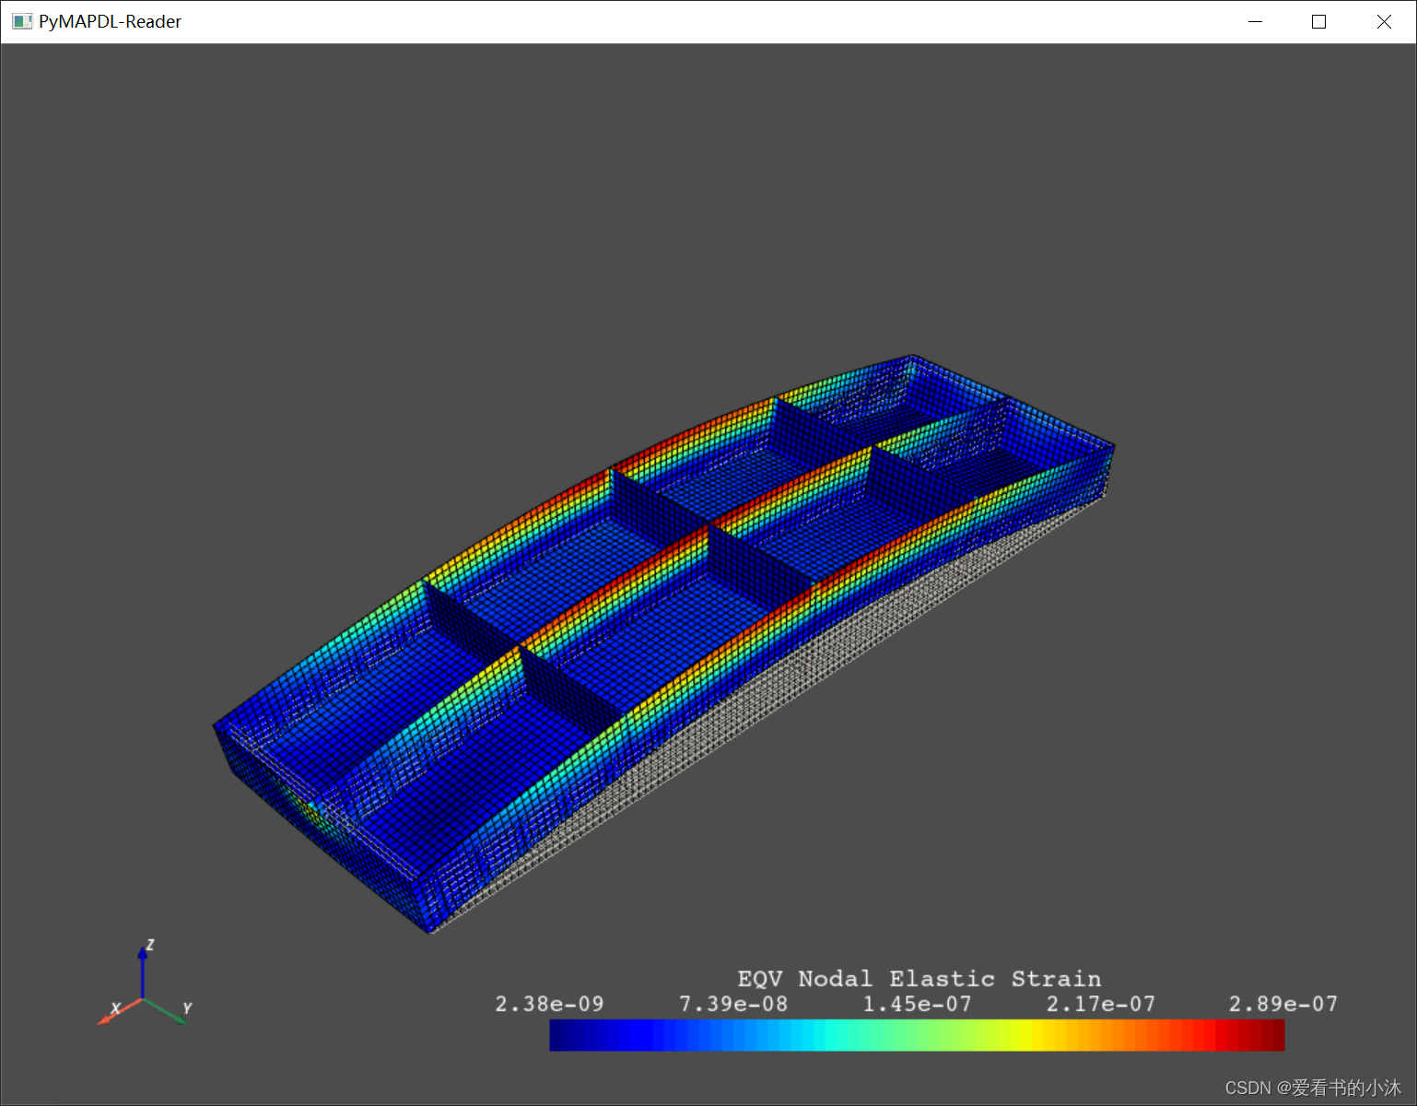The width and height of the screenshot is (1417, 1106).
Task: Click the minimum value 2.38e-09 label
Action: click(x=549, y=1004)
